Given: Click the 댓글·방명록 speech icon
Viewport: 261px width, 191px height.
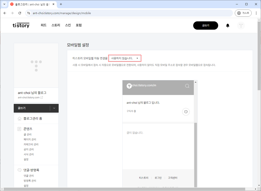Looking at the screenshot, I should pos(19,170).
